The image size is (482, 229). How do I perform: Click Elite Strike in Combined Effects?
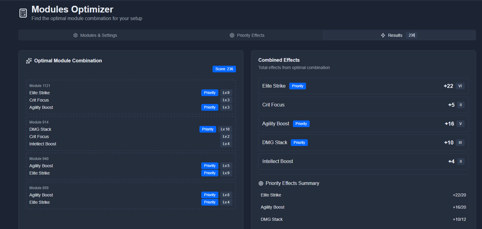pyautogui.click(x=274, y=86)
